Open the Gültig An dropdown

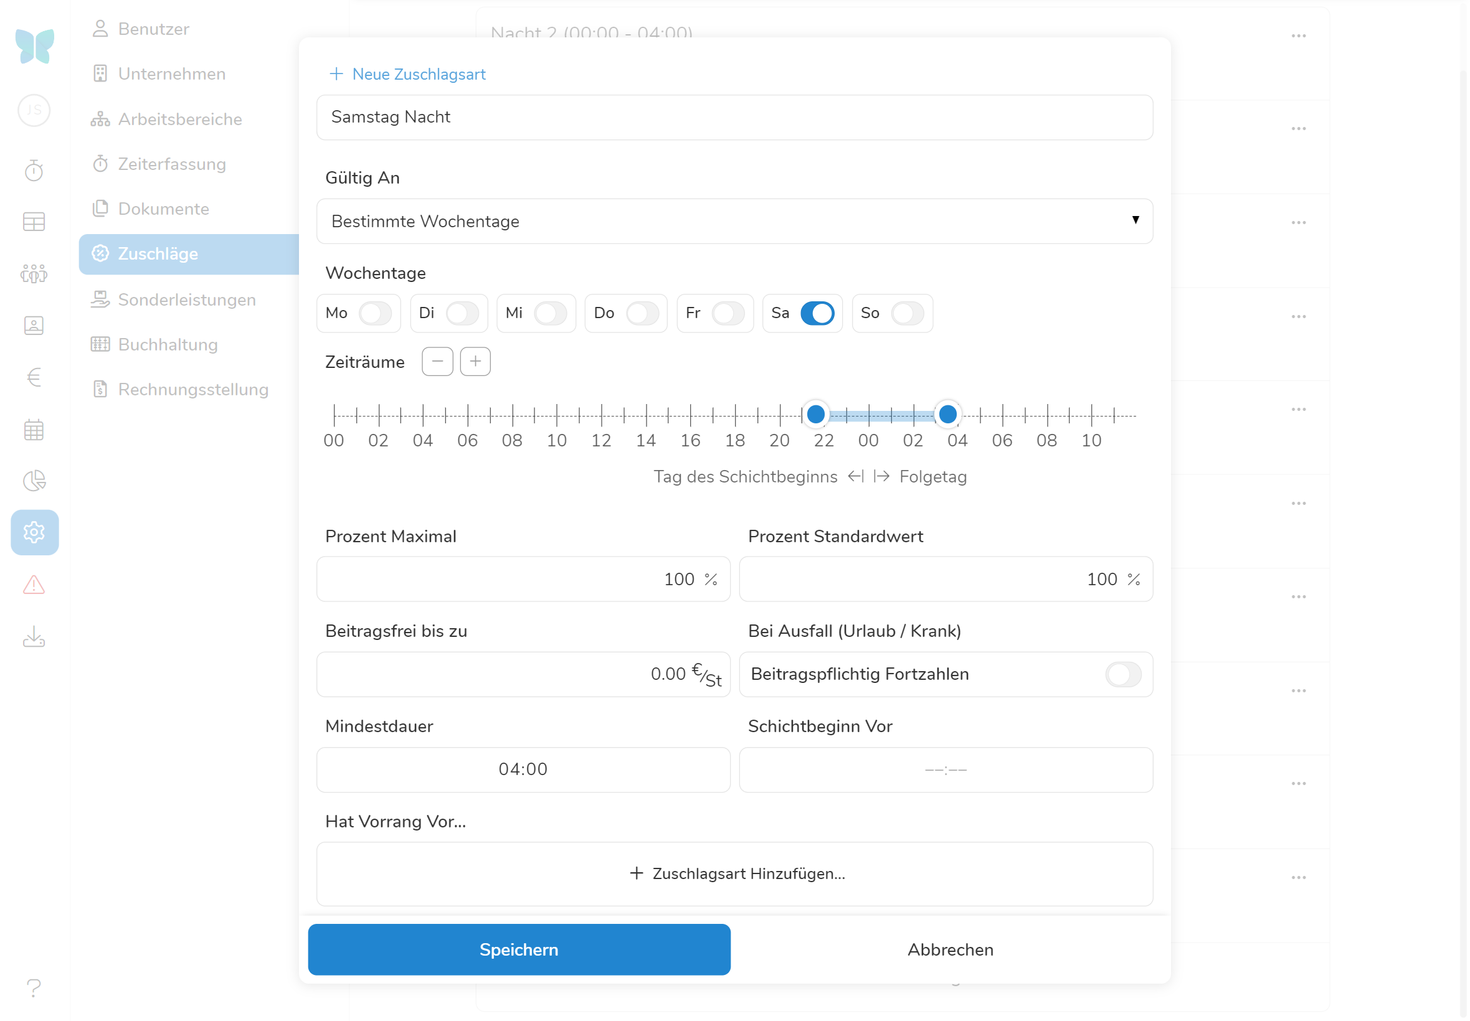click(x=734, y=222)
